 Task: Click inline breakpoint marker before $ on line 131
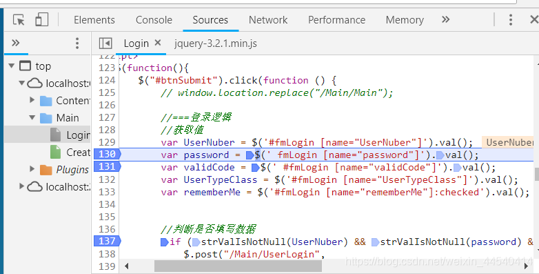[x=256, y=168]
